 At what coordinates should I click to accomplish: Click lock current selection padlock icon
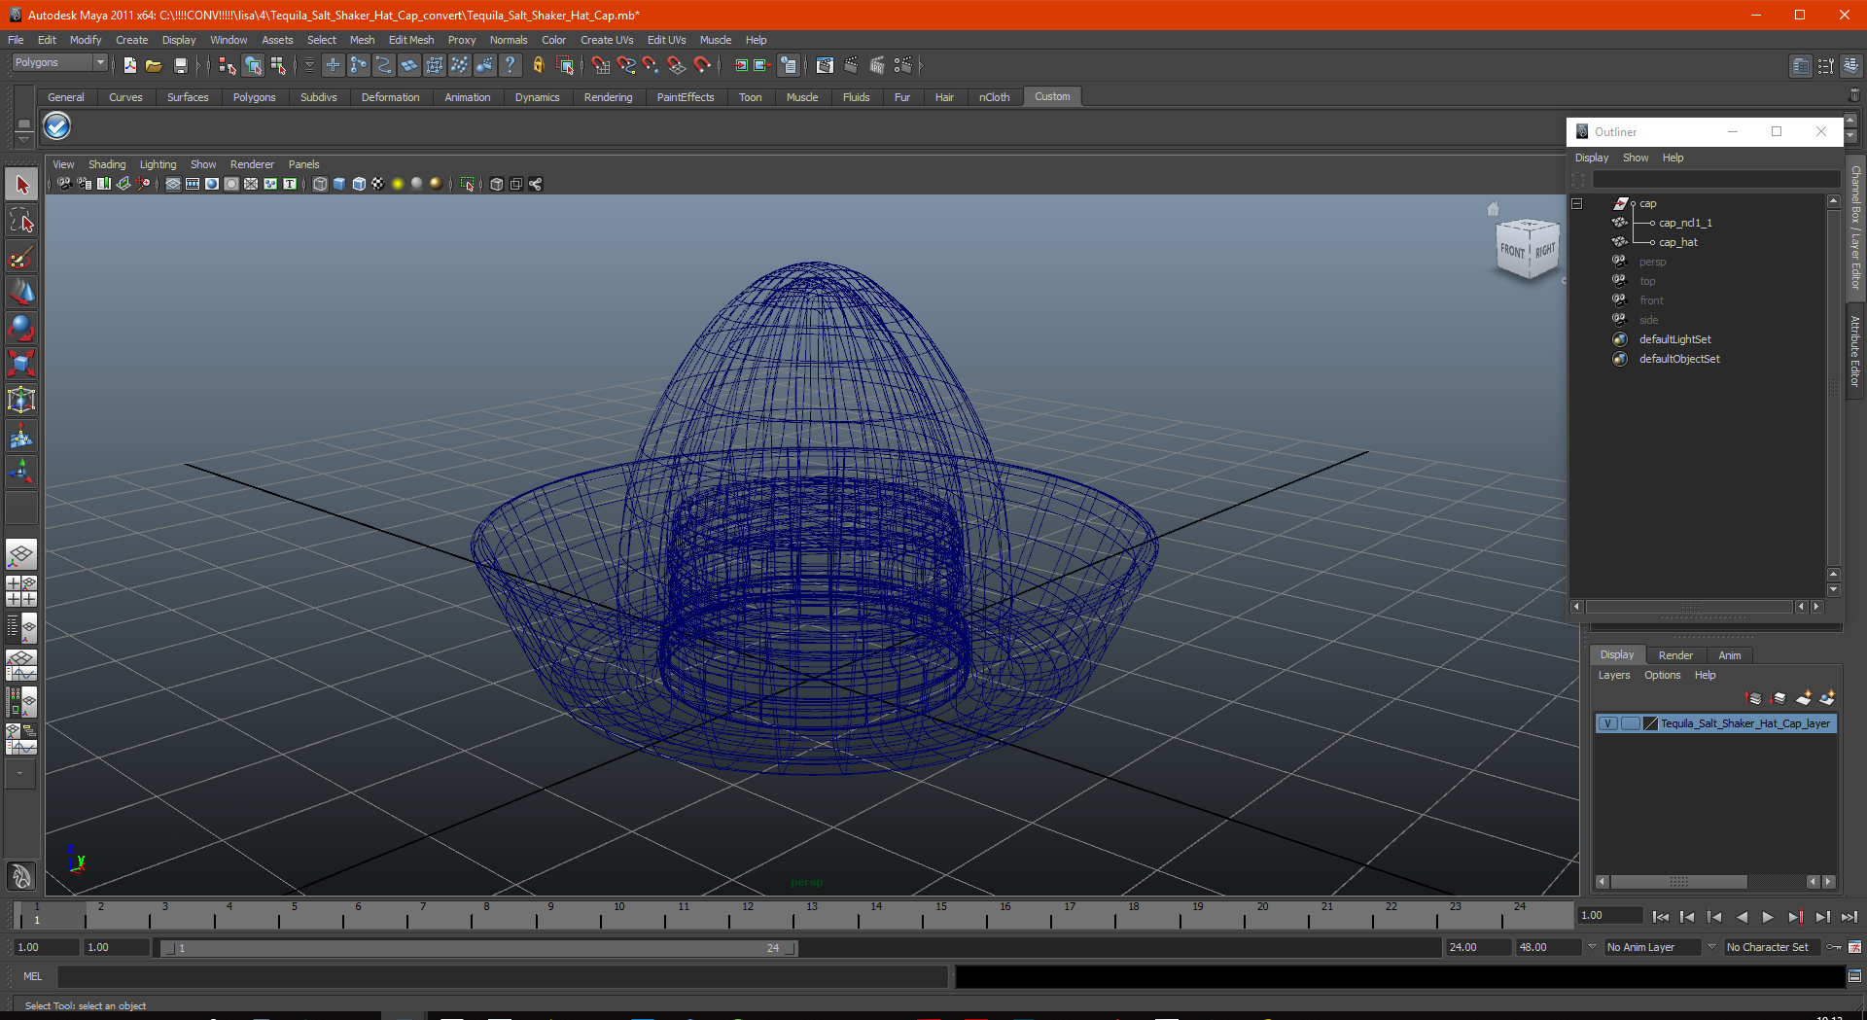coord(538,65)
